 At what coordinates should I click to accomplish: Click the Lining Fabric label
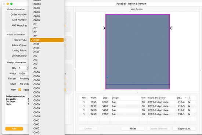point(19,50)
